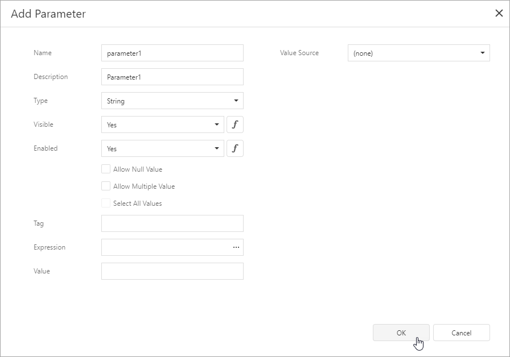Click the Value Source dropdown arrow

click(484, 53)
